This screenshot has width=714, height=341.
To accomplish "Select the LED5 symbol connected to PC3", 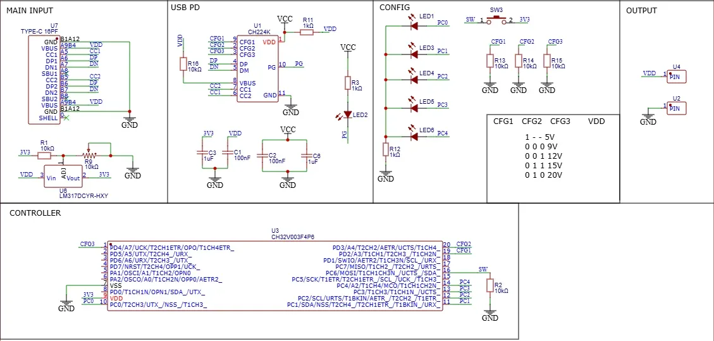I will tap(414, 108).
